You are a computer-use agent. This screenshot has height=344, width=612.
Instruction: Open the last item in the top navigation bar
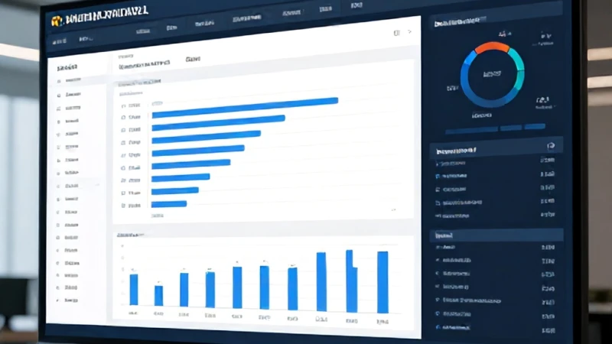click(x=356, y=5)
